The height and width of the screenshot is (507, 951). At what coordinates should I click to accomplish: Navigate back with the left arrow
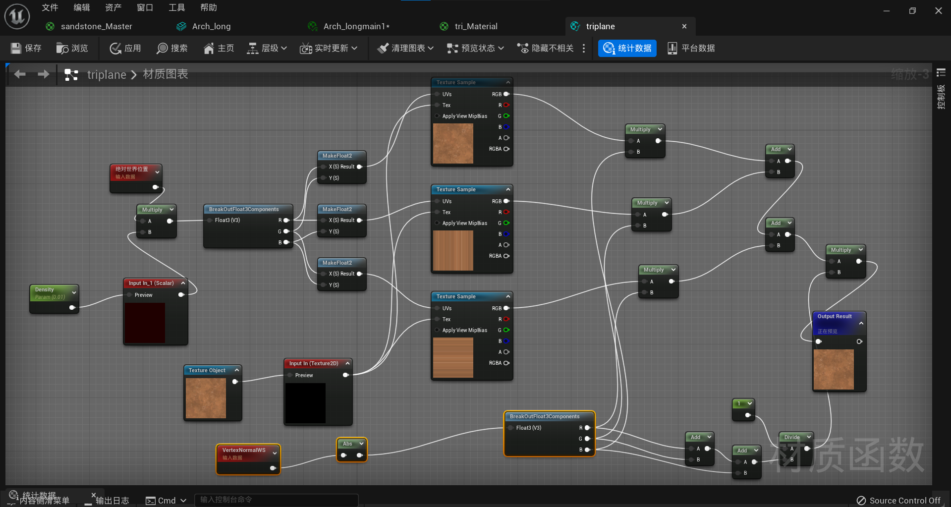(20, 74)
